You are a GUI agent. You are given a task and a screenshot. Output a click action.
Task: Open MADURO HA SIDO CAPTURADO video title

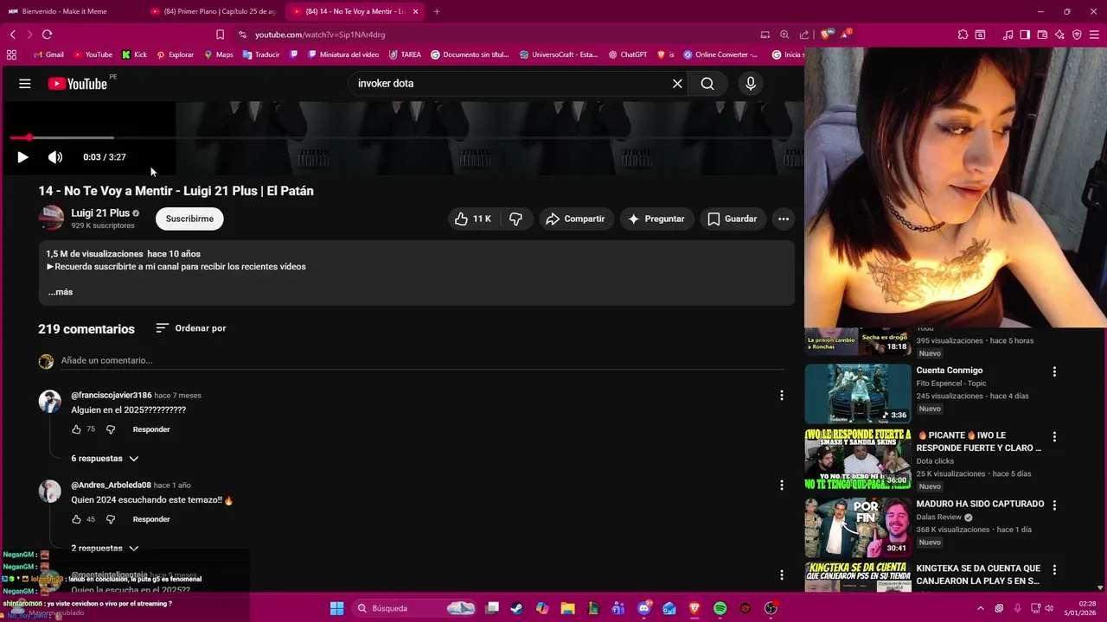coord(980,504)
